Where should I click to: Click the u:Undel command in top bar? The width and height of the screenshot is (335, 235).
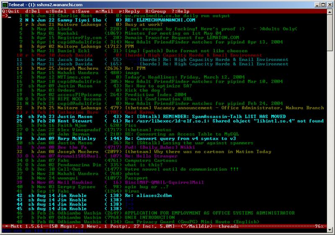(56, 11)
